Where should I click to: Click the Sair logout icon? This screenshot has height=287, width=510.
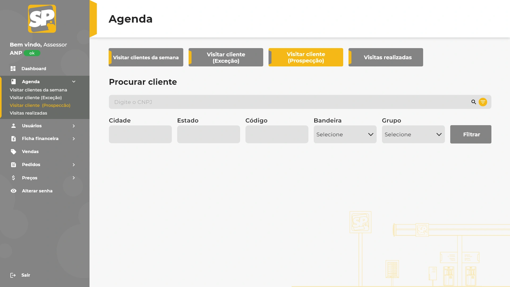[13, 275]
